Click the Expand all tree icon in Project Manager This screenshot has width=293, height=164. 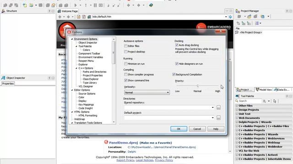click(244, 23)
